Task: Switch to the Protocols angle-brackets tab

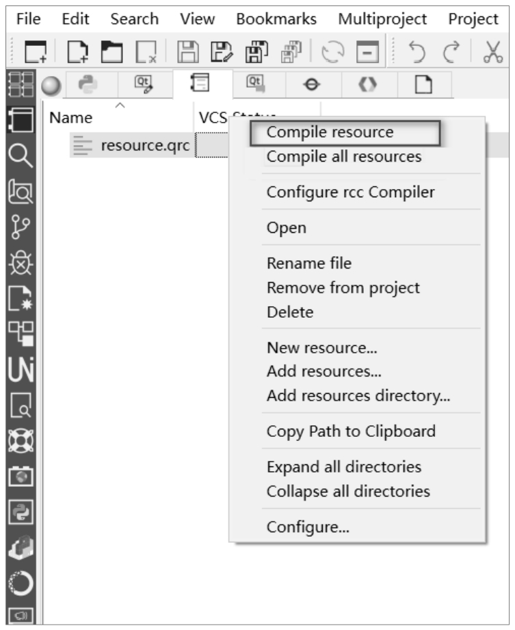Action: (x=368, y=84)
